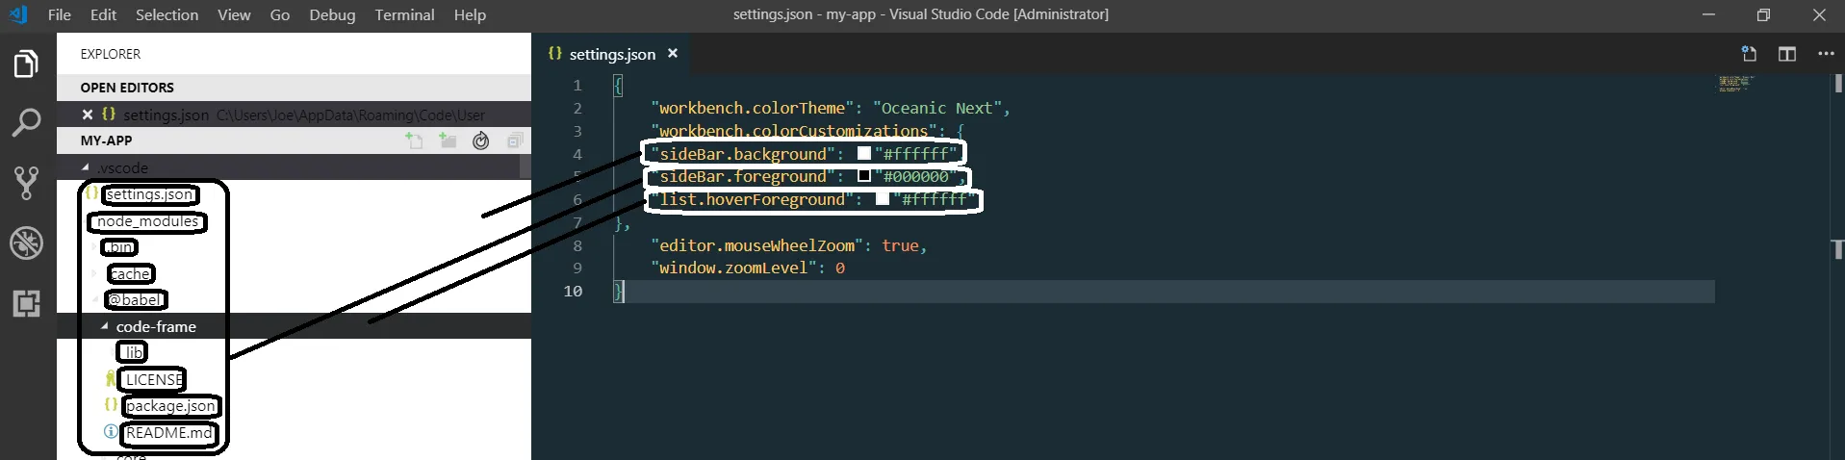
Task: Click New Folder icon in MY-APP header
Action: coord(448,141)
